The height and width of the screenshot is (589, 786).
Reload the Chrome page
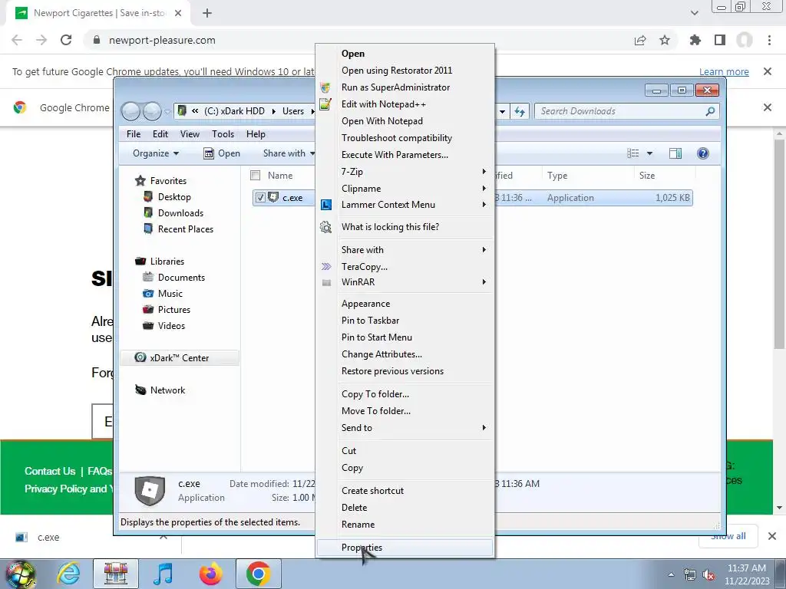[66, 40]
